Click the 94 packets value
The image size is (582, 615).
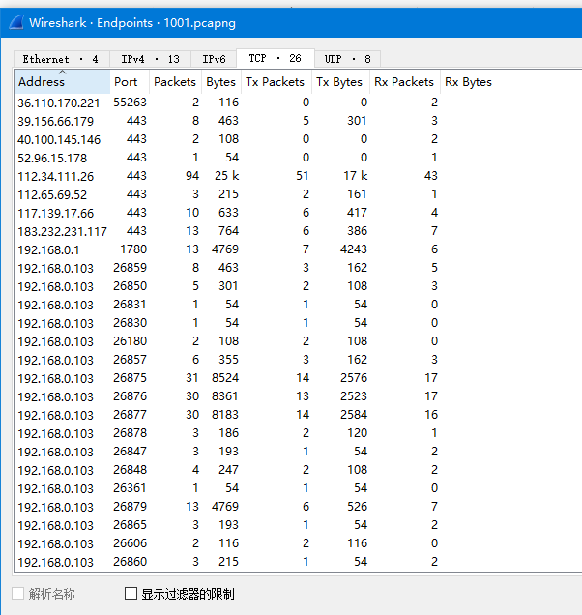pyautogui.click(x=192, y=176)
